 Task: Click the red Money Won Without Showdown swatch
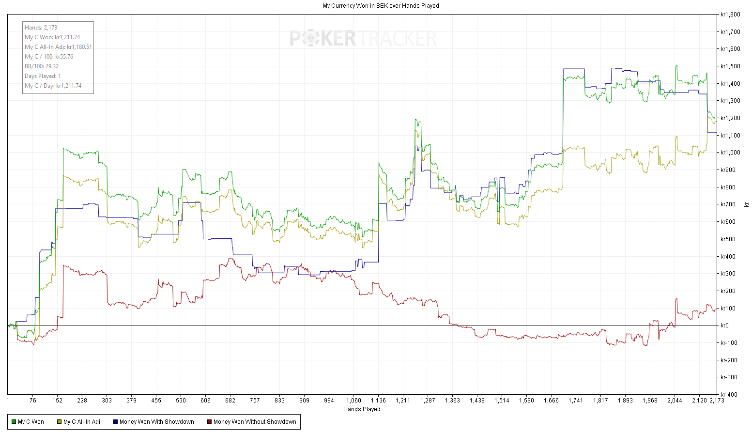coord(209,422)
